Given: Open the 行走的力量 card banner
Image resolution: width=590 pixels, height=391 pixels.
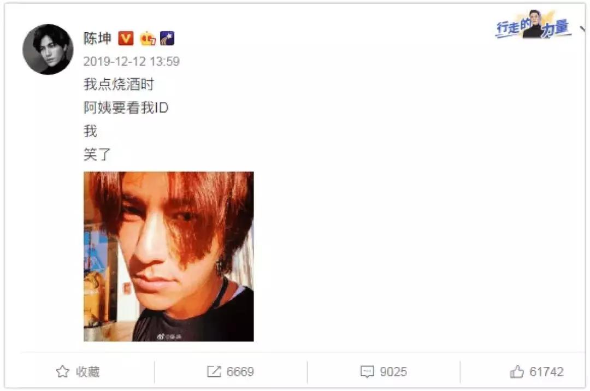Looking at the screenshot, I should coord(533,25).
